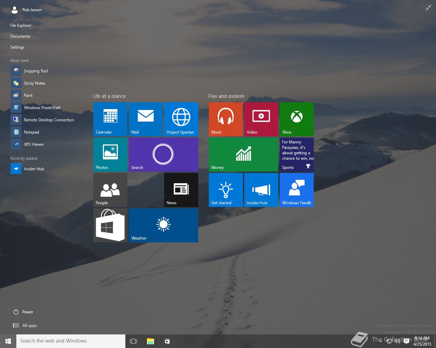Launch the Music tile
This screenshot has width=436, height=348.
point(226,119)
